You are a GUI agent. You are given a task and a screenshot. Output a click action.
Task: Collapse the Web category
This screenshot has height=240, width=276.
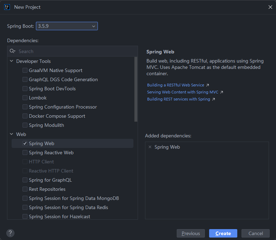click(x=12, y=134)
